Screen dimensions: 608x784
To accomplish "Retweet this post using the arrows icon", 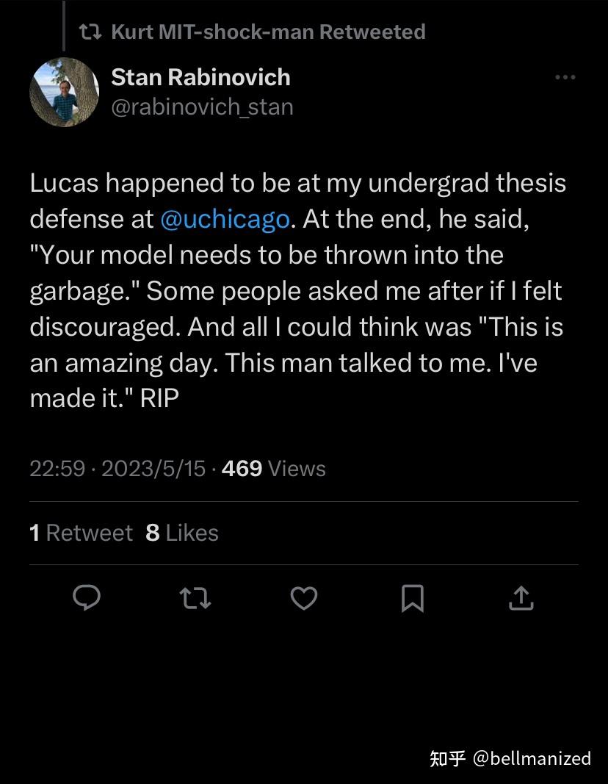I will (195, 598).
